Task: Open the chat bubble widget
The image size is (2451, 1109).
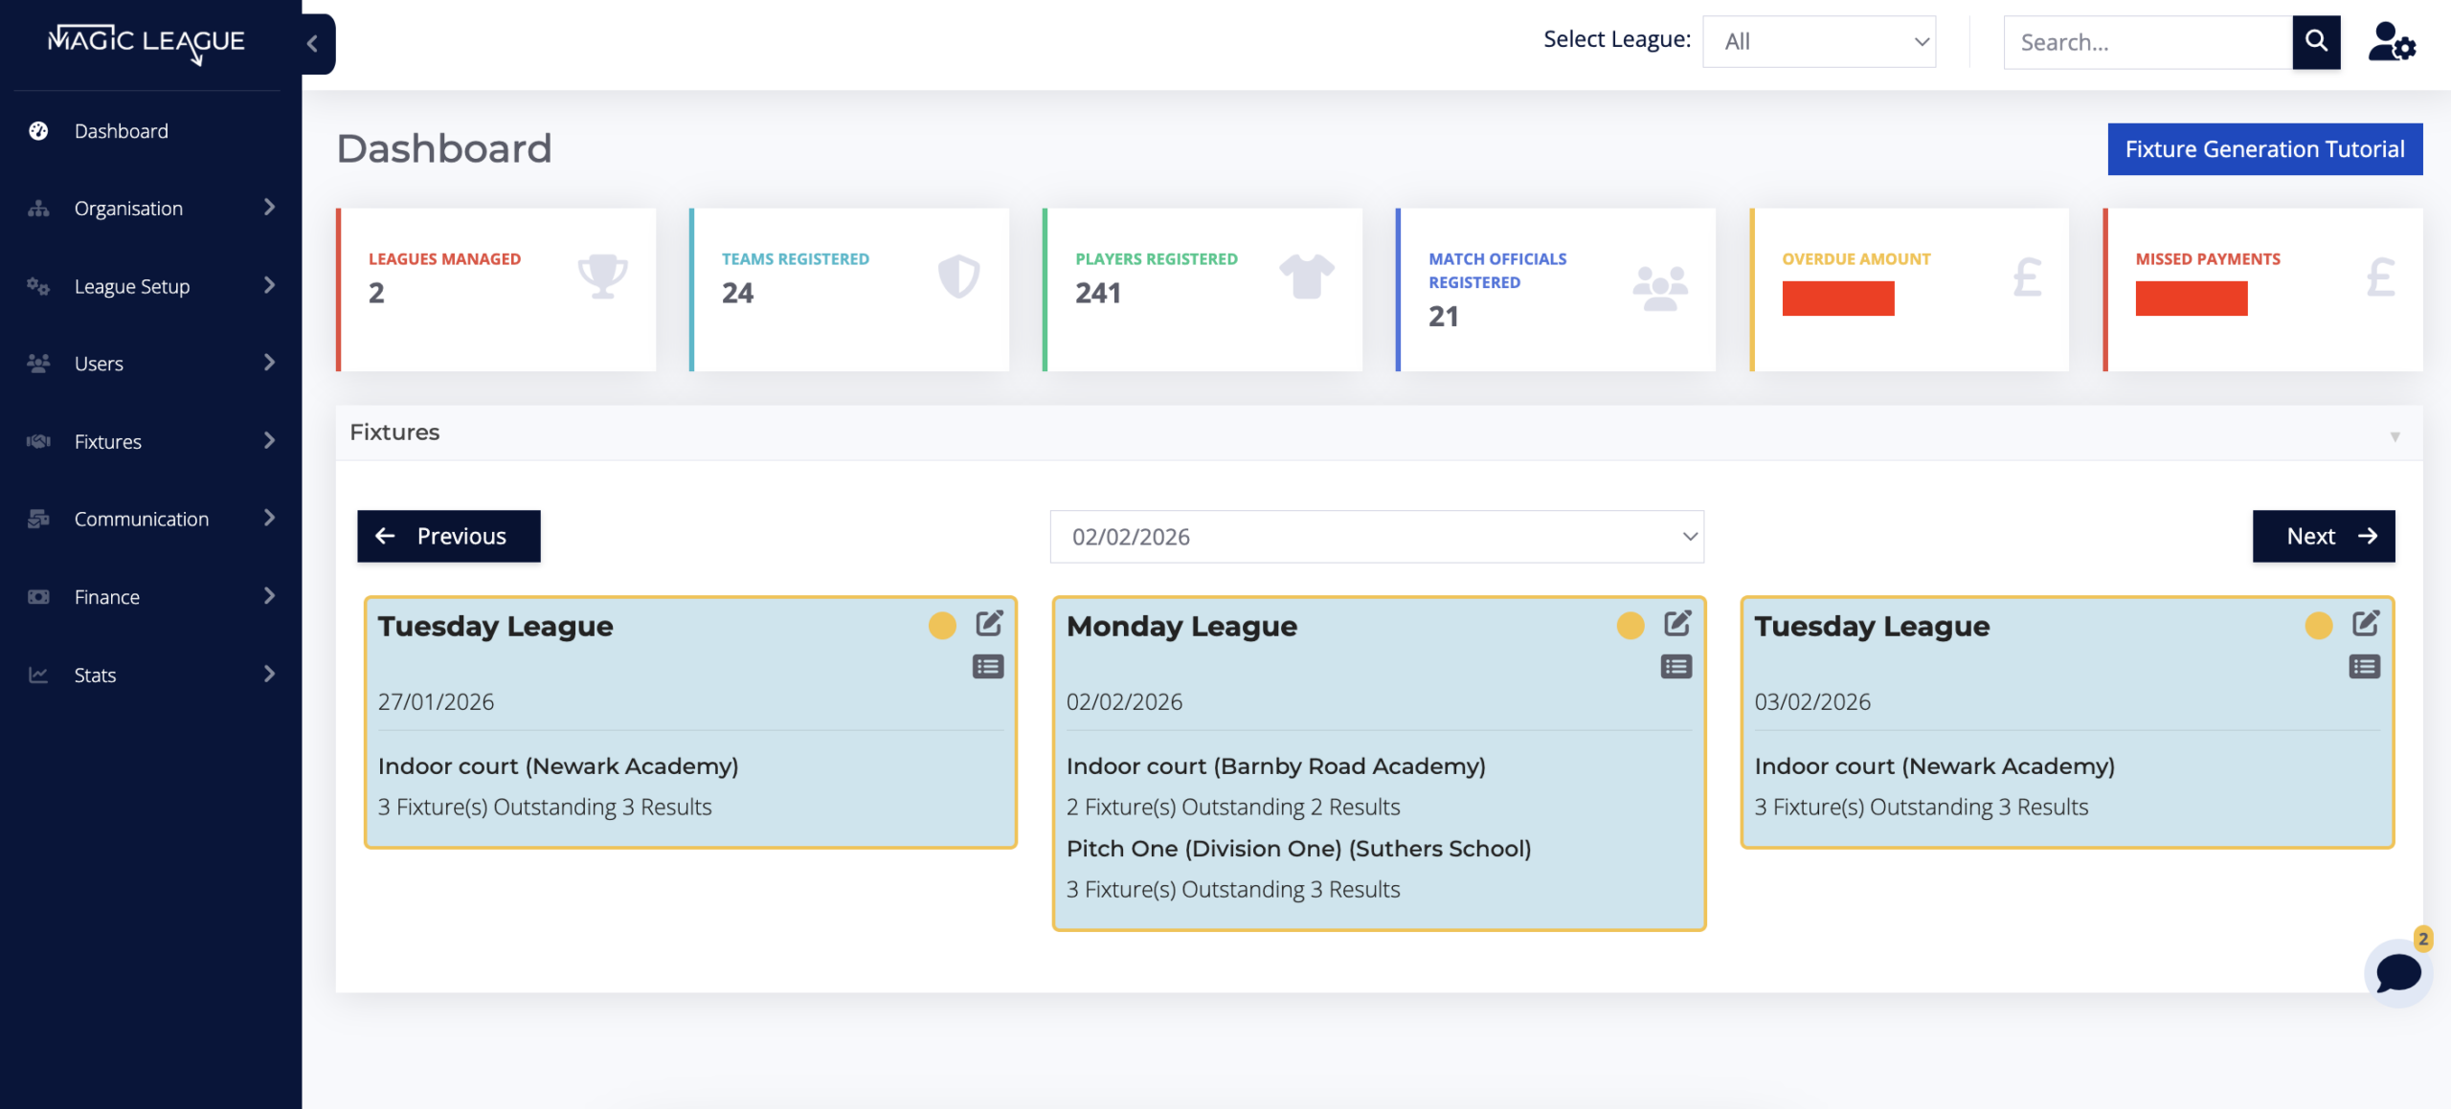Action: (2397, 973)
